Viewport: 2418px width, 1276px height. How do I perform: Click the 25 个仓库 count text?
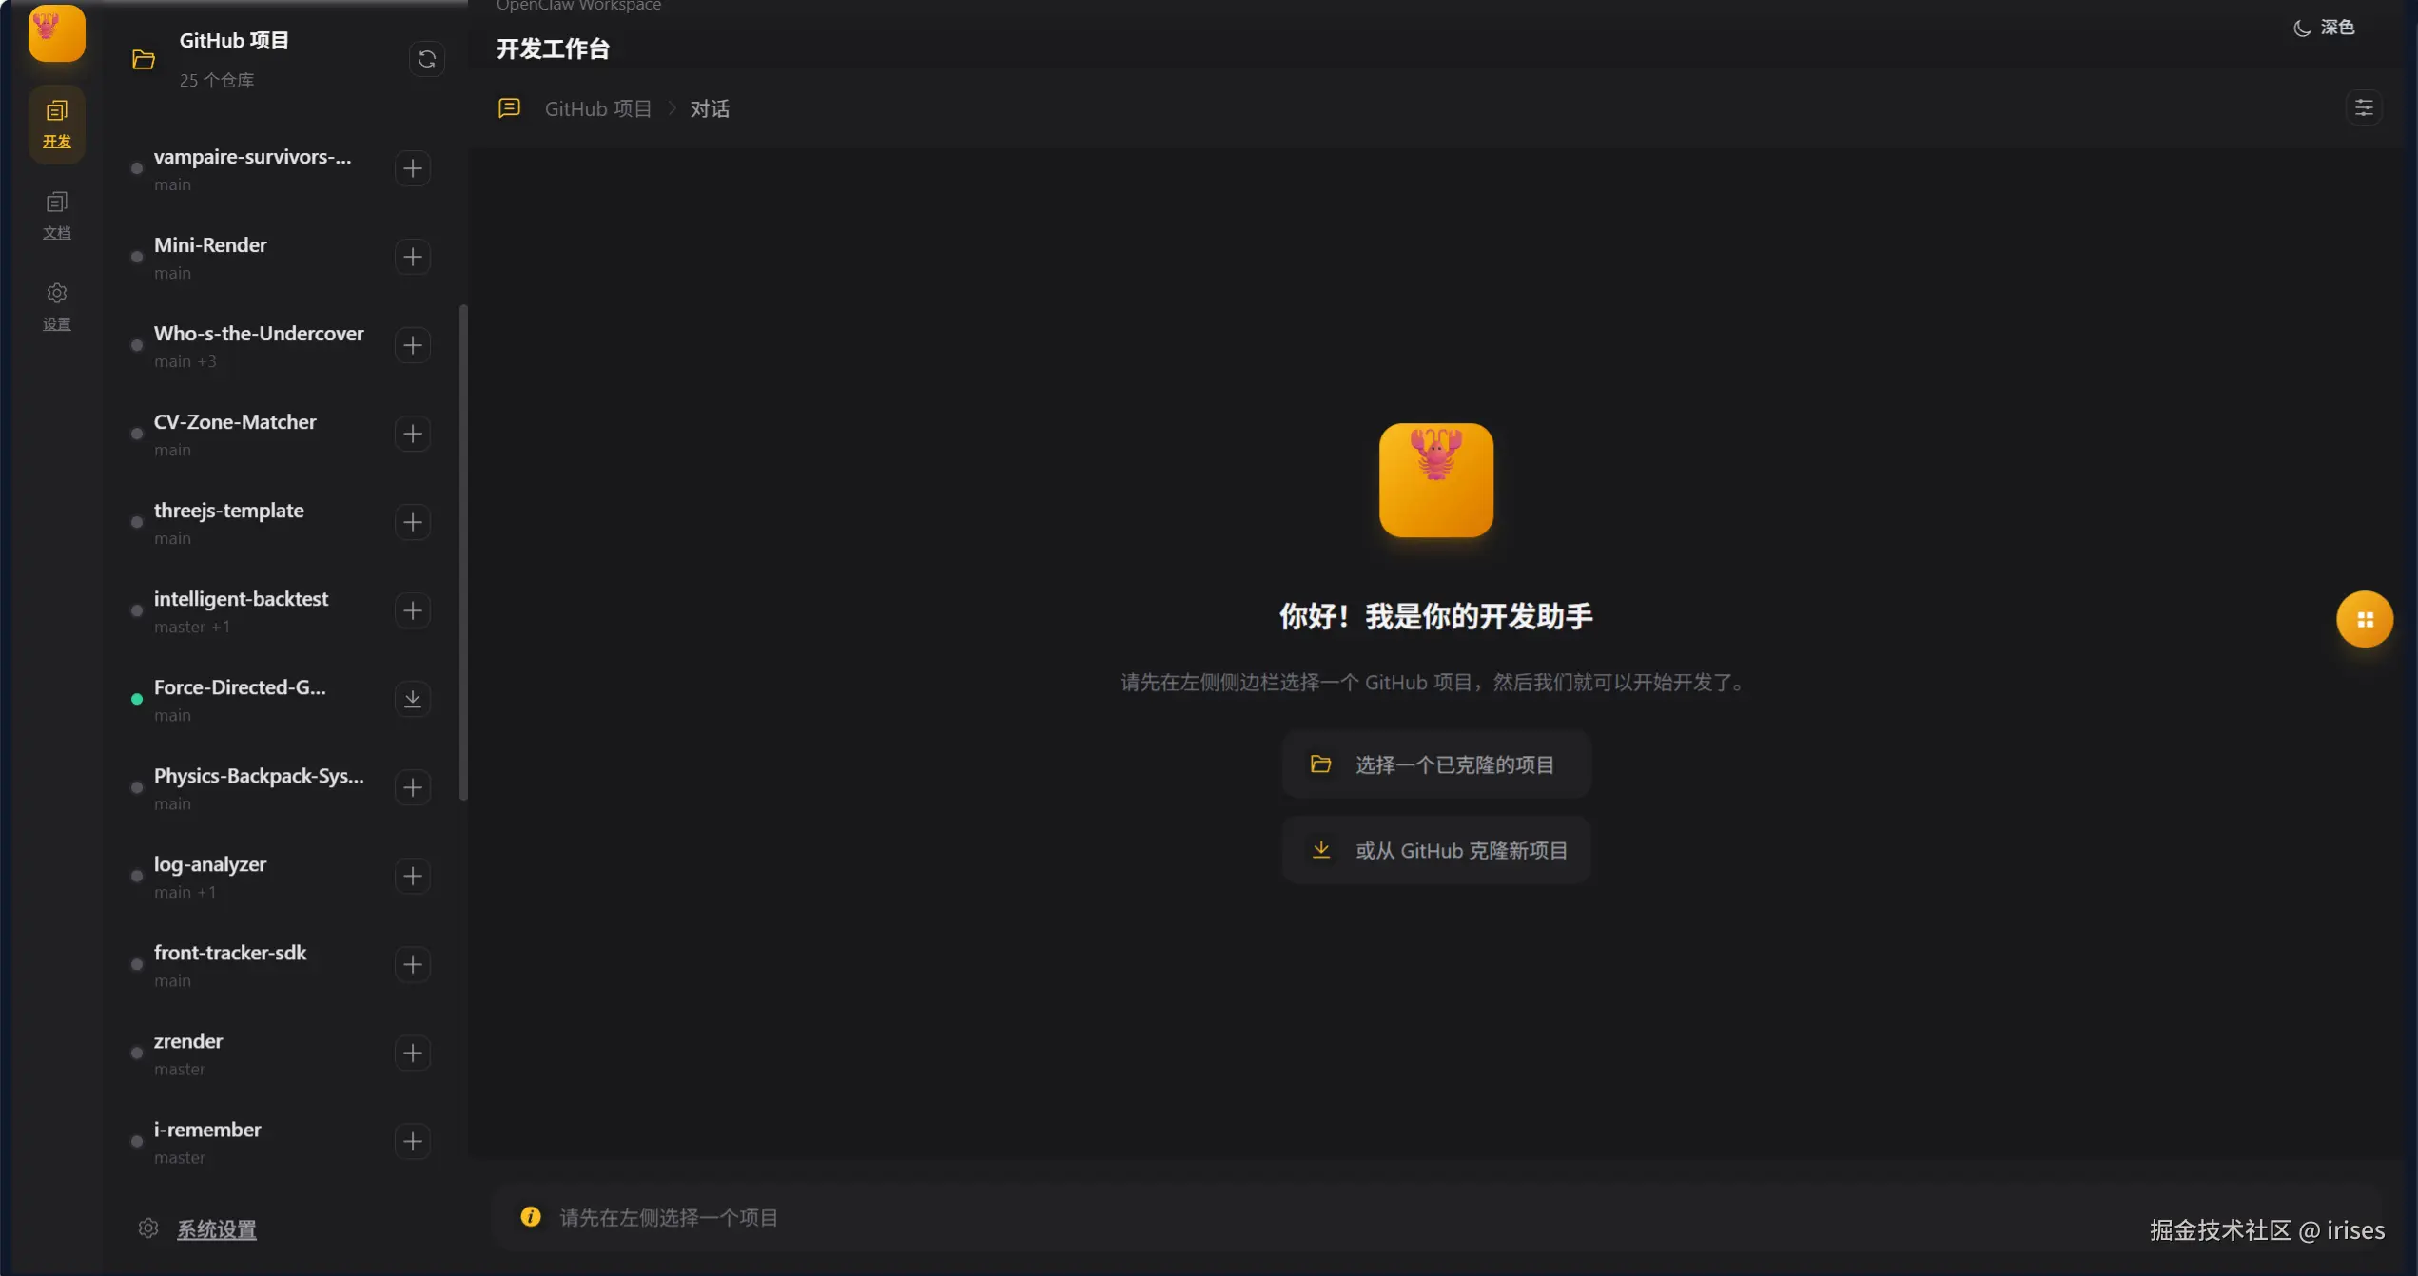pos(217,81)
